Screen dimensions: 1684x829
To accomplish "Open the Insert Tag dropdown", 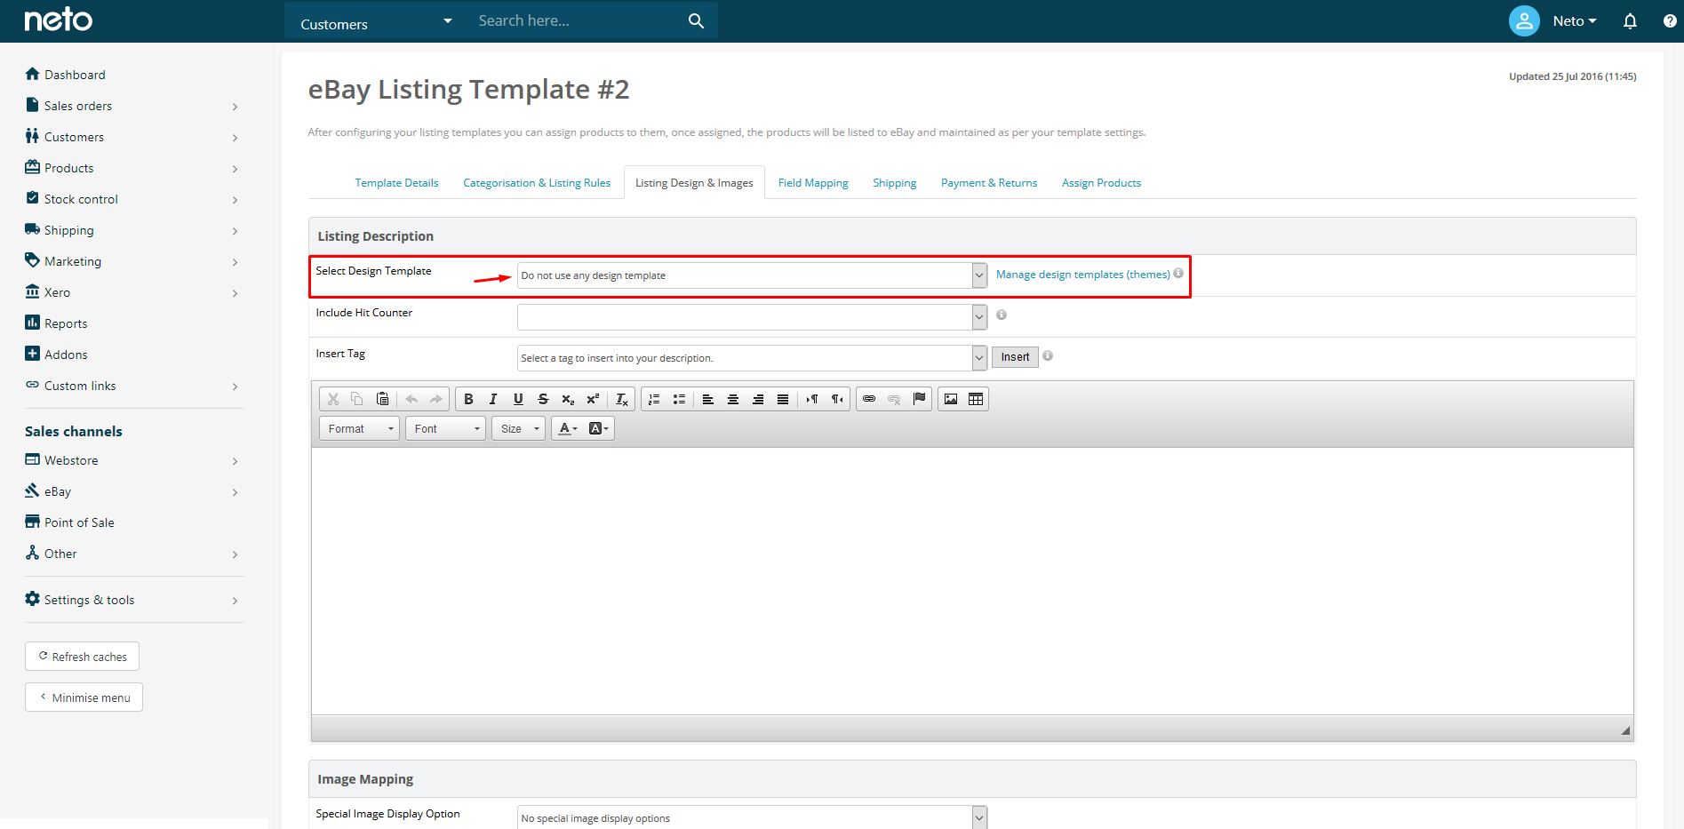I will click(x=752, y=357).
